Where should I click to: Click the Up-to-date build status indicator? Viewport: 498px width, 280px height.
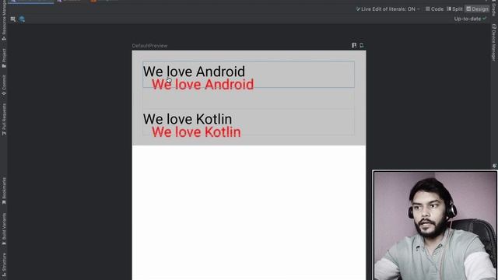pyautogui.click(x=470, y=19)
